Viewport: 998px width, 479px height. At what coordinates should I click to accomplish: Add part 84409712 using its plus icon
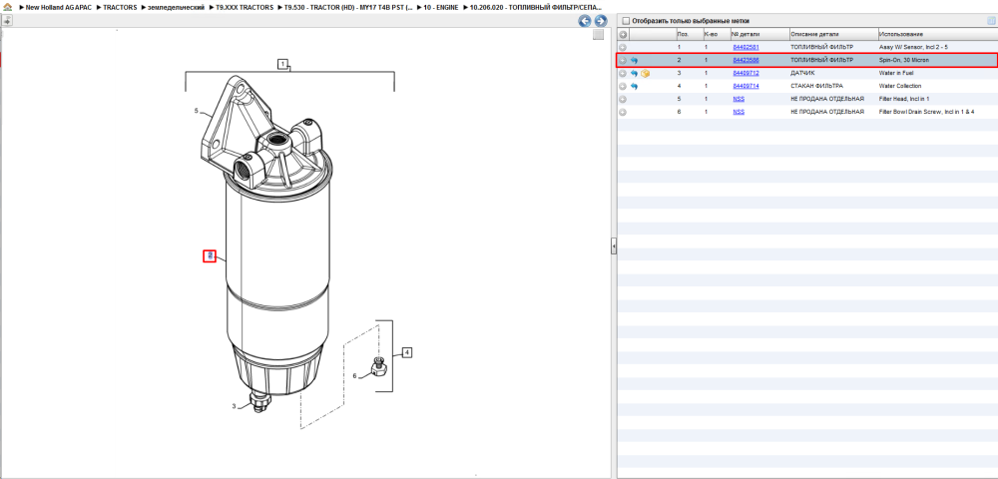click(x=623, y=73)
